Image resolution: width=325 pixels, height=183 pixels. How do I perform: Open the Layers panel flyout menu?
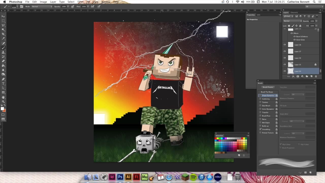(320, 12)
